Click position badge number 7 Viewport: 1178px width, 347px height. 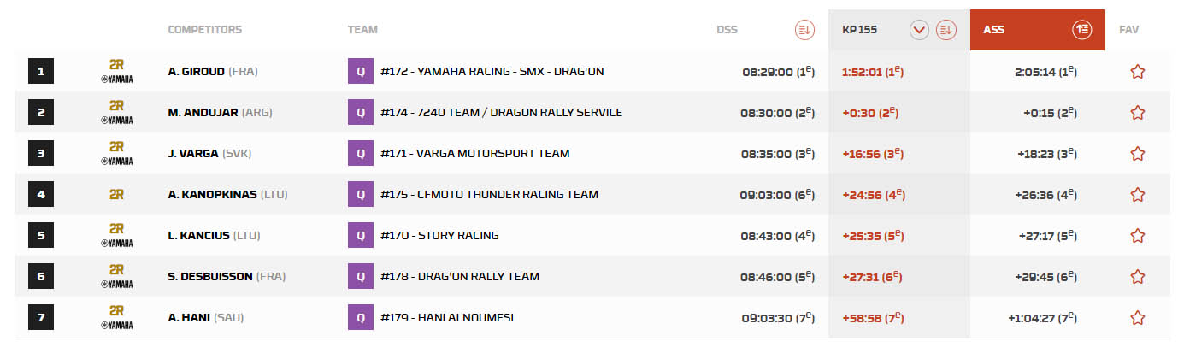[x=41, y=318]
